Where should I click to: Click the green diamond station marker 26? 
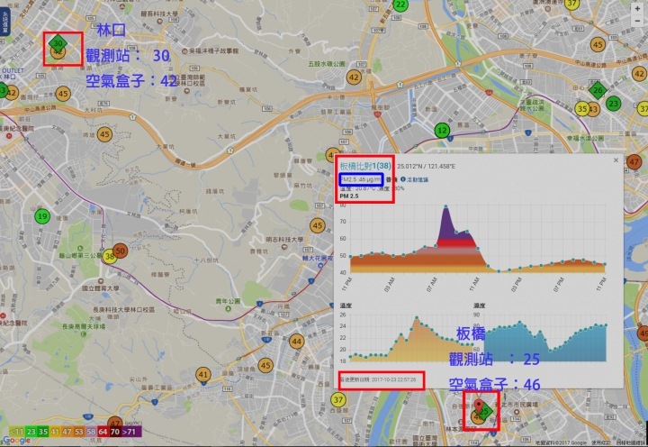[x=598, y=90]
